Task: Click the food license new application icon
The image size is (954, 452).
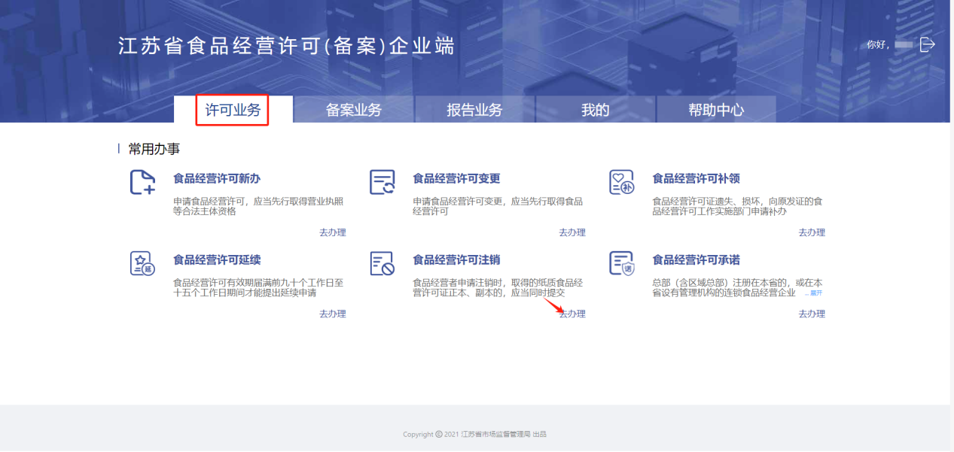Action: pos(142,183)
